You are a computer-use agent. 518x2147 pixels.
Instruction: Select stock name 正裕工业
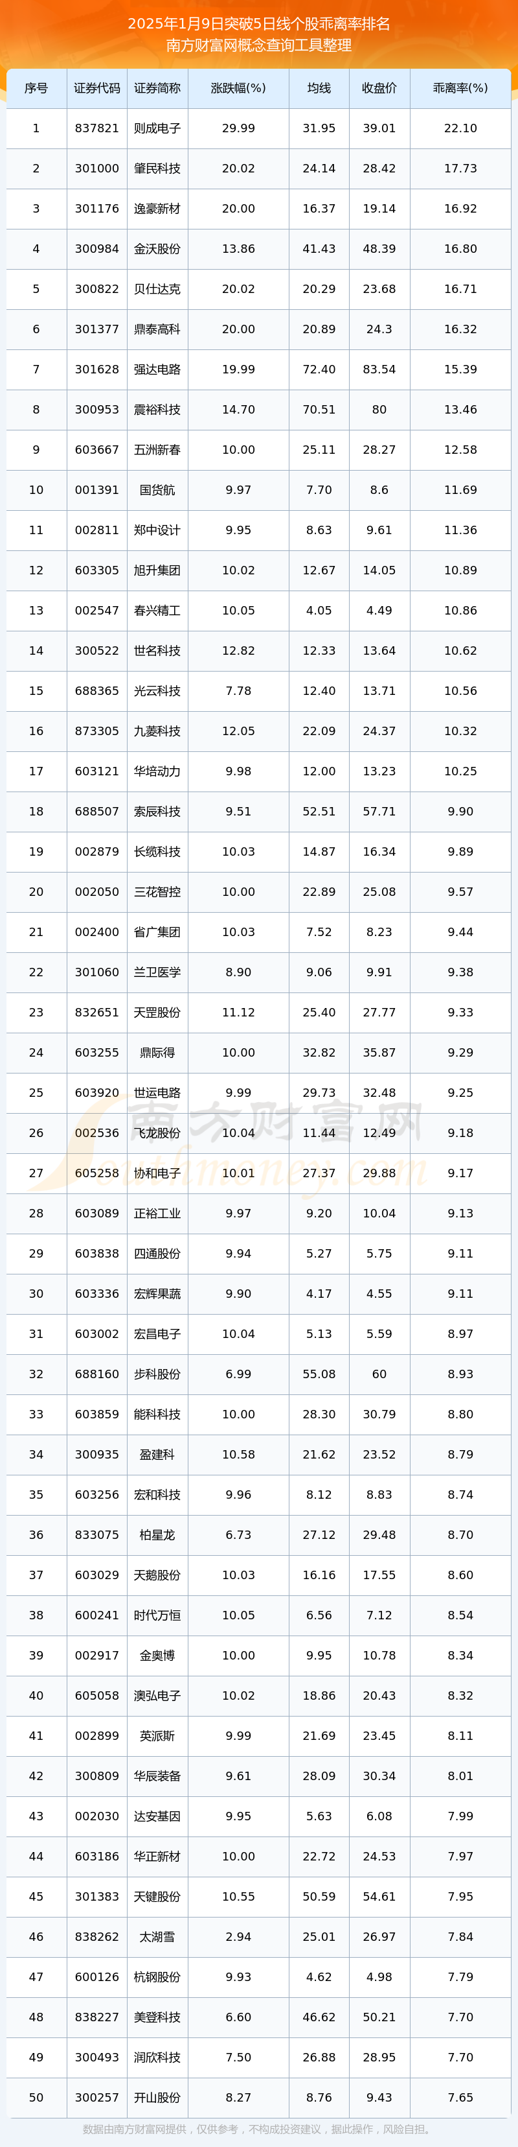(157, 1213)
